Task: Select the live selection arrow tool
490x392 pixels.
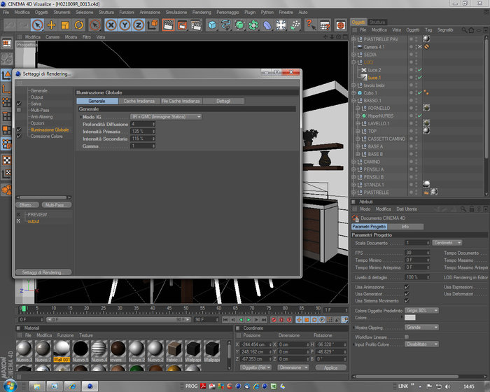Action: [38, 25]
